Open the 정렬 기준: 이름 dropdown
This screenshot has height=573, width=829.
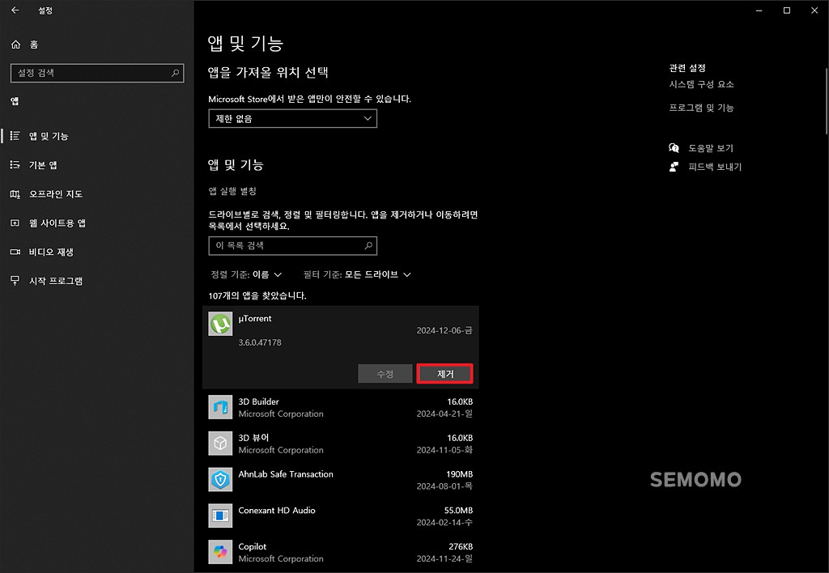point(246,274)
